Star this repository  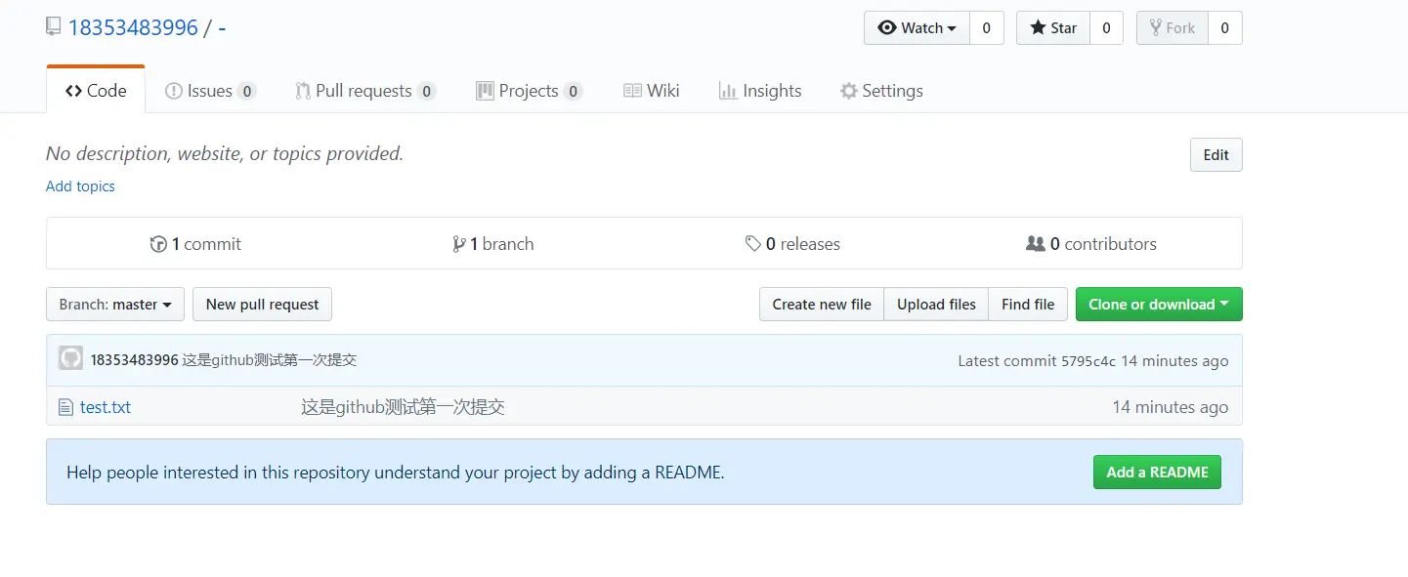tap(1052, 28)
